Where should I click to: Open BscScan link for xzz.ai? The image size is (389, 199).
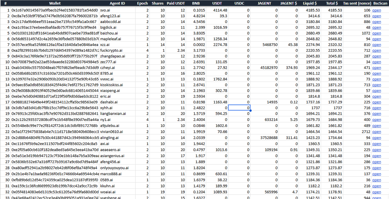tap(376, 45)
